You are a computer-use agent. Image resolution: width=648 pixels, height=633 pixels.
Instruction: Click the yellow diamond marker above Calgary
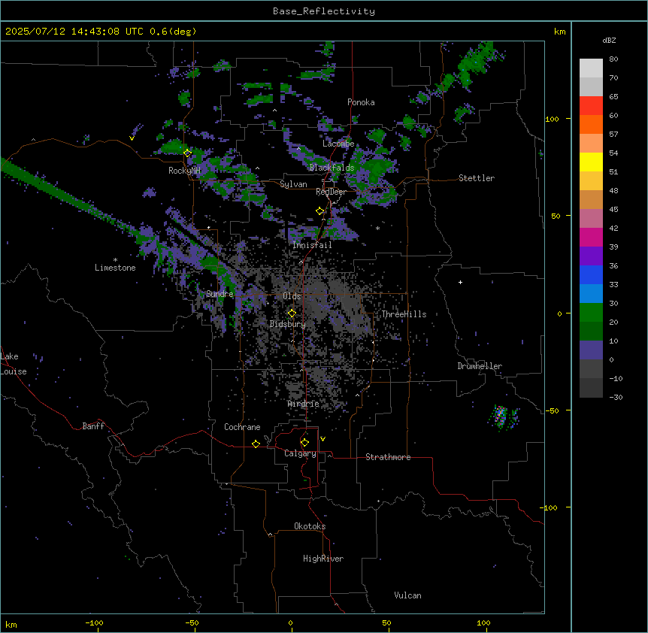coord(304,443)
